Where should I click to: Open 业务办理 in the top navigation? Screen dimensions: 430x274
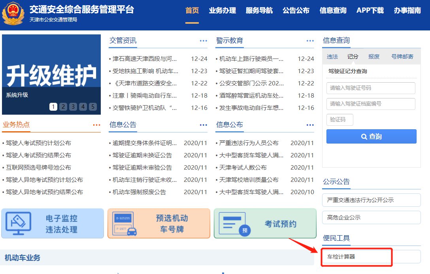[x=222, y=11]
